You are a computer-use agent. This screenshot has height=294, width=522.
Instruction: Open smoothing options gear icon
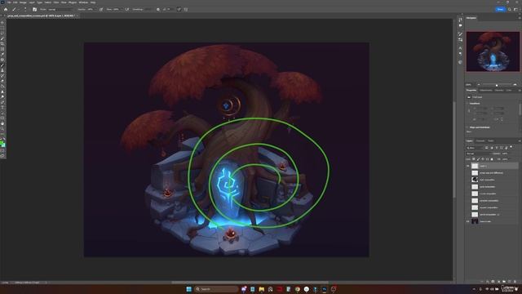[x=157, y=9]
